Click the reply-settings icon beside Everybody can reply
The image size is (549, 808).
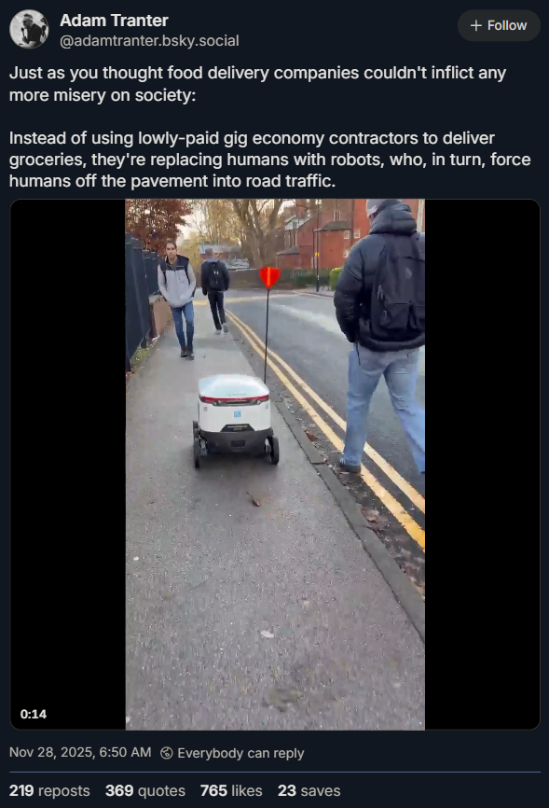pyautogui.click(x=166, y=753)
